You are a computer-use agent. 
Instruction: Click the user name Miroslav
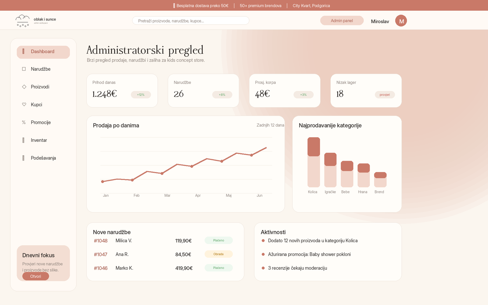click(380, 21)
